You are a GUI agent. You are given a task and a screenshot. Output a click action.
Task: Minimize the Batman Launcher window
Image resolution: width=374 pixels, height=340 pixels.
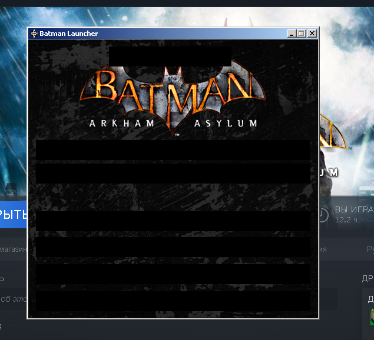[x=292, y=34]
